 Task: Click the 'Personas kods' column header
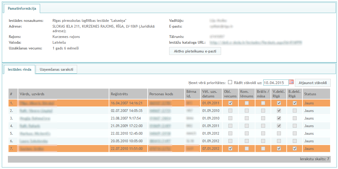pyautogui.click(x=161, y=94)
